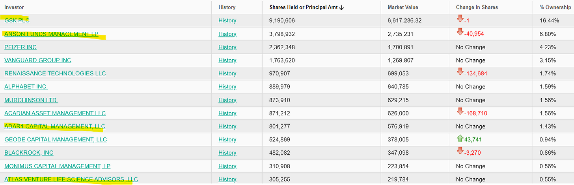574x185 pixels.
Task: Sort by Shares Held or Principal Amt
Action: click(307, 7)
